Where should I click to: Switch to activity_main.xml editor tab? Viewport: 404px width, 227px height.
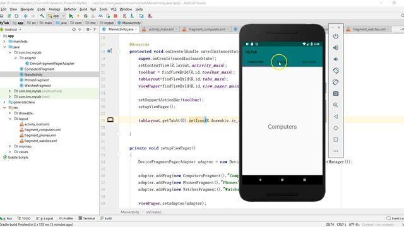click(160, 30)
